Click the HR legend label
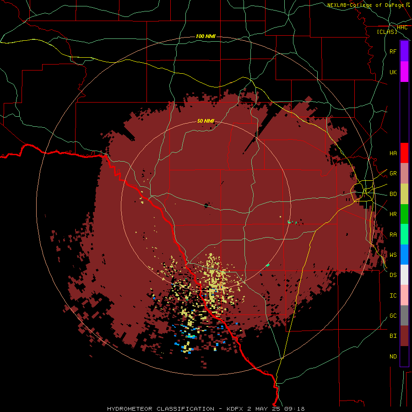 393,214
